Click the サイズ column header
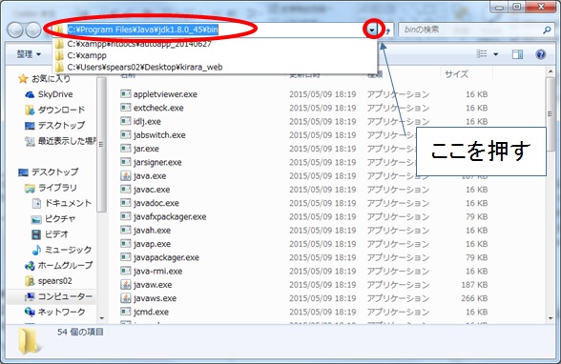561x364 pixels. [456, 74]
